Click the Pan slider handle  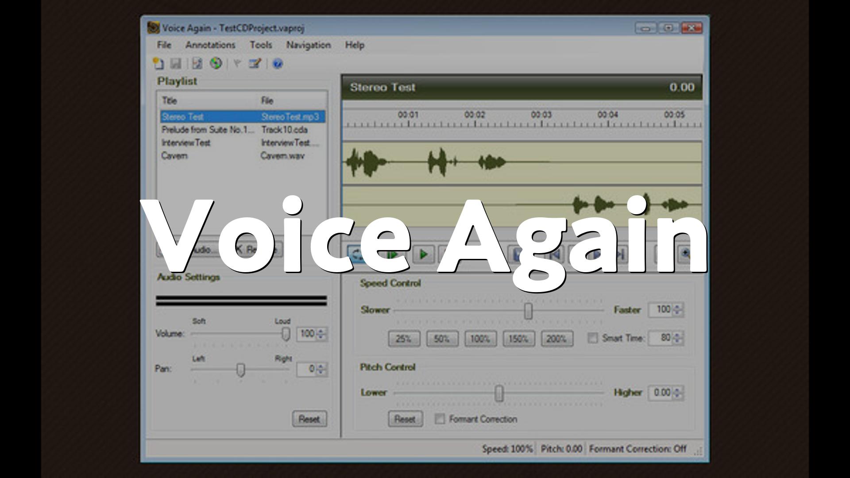pyautogui.click(x=240, y=369)
